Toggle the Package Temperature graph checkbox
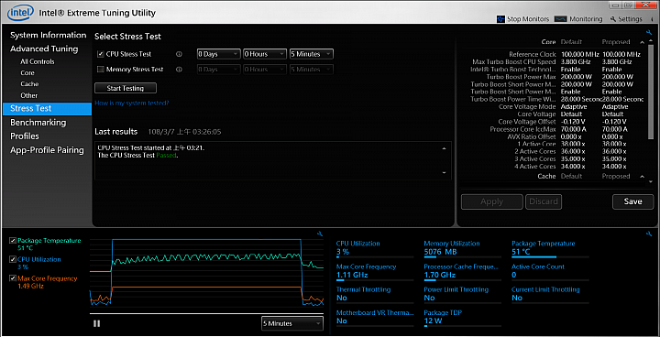The width and height of the screenshot is (660, 337). [13, 240]
